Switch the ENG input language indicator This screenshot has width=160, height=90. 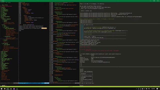149,89
